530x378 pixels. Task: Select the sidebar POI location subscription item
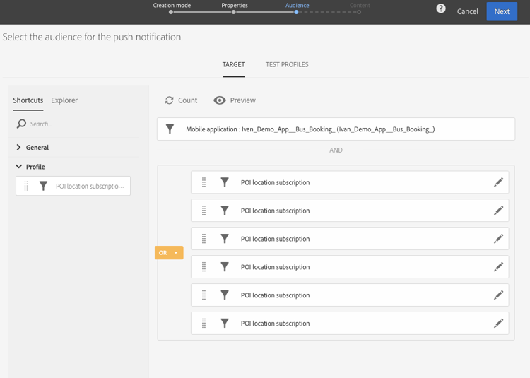click(73, 186)
